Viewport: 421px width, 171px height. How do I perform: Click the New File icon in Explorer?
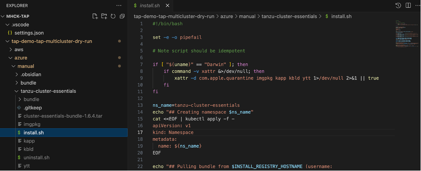point(95,16)
